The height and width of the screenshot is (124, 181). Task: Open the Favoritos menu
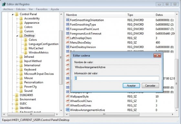[42, 9]
